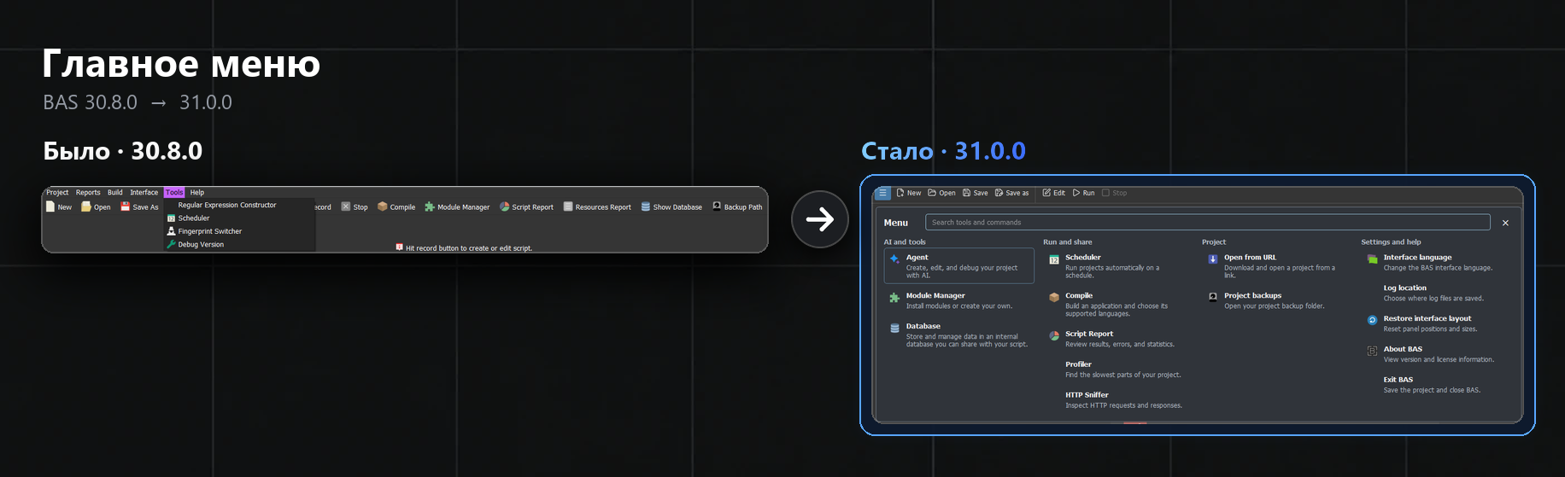The image size is (1565, 477).
Task: Click Stop in the 30.8.0 toolbar
Action: [x=355, y=207]
